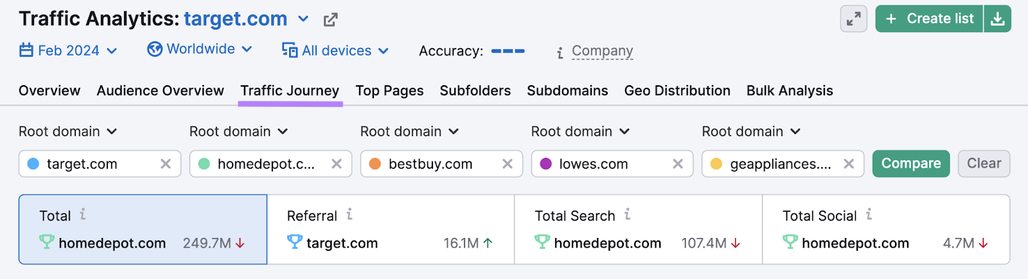Select the Referral traffic card
Screen dimensions: 1028x279
click(391, 230)
